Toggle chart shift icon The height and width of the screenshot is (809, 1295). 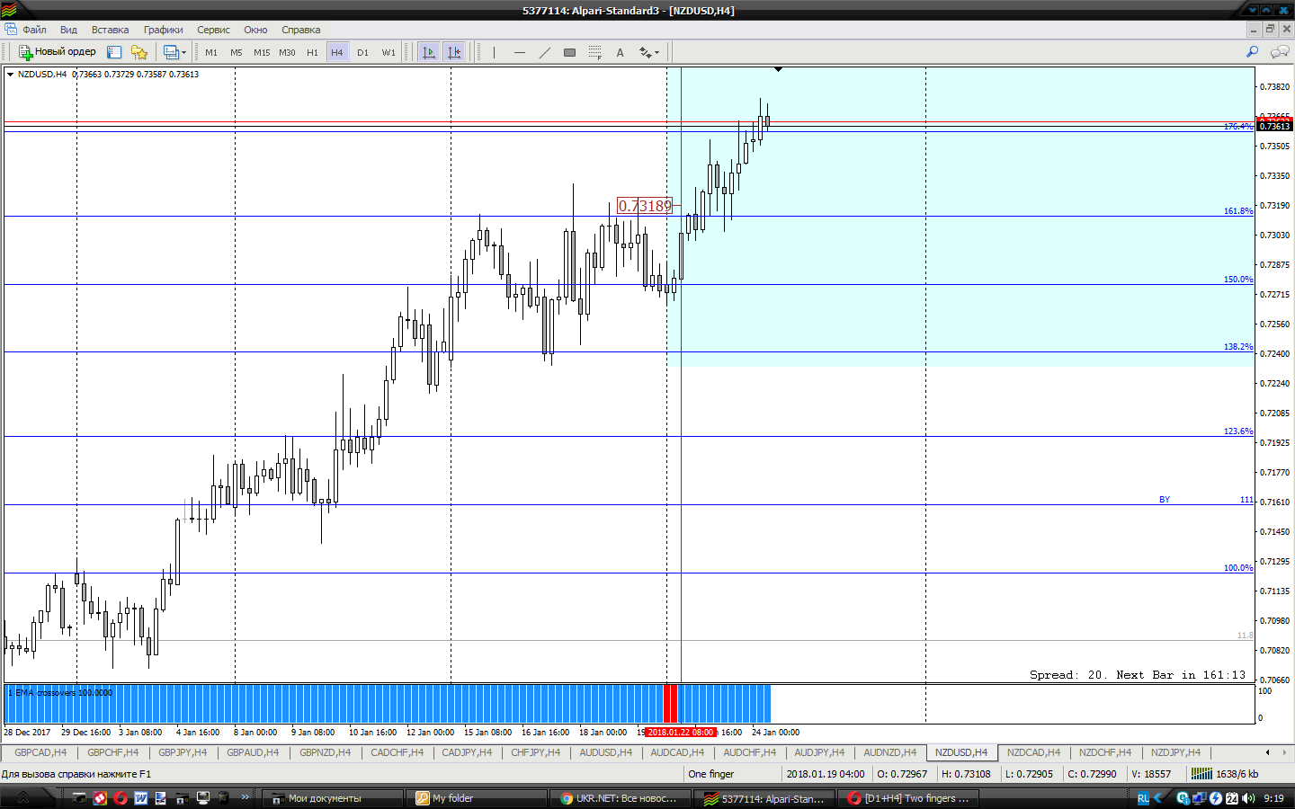click(454, 52)
